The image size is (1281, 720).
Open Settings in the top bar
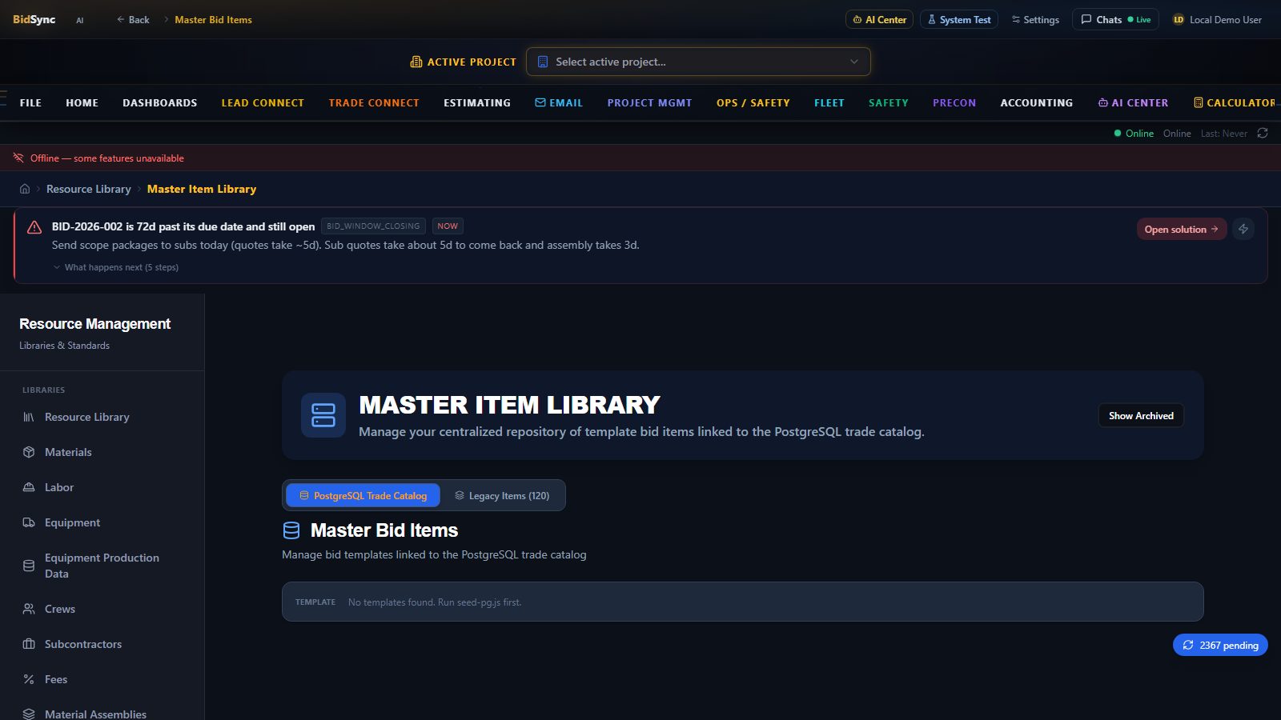point(1035,19)
